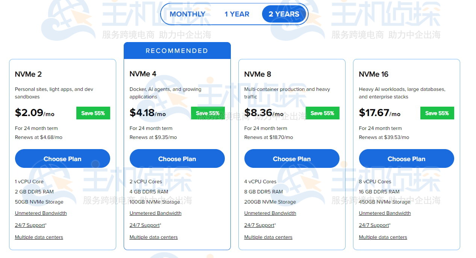This screenshot has height=258, width=476.
Task: Open Unmetered Bandwidth details for NVMe 4
Action: (x=155, y=213)
